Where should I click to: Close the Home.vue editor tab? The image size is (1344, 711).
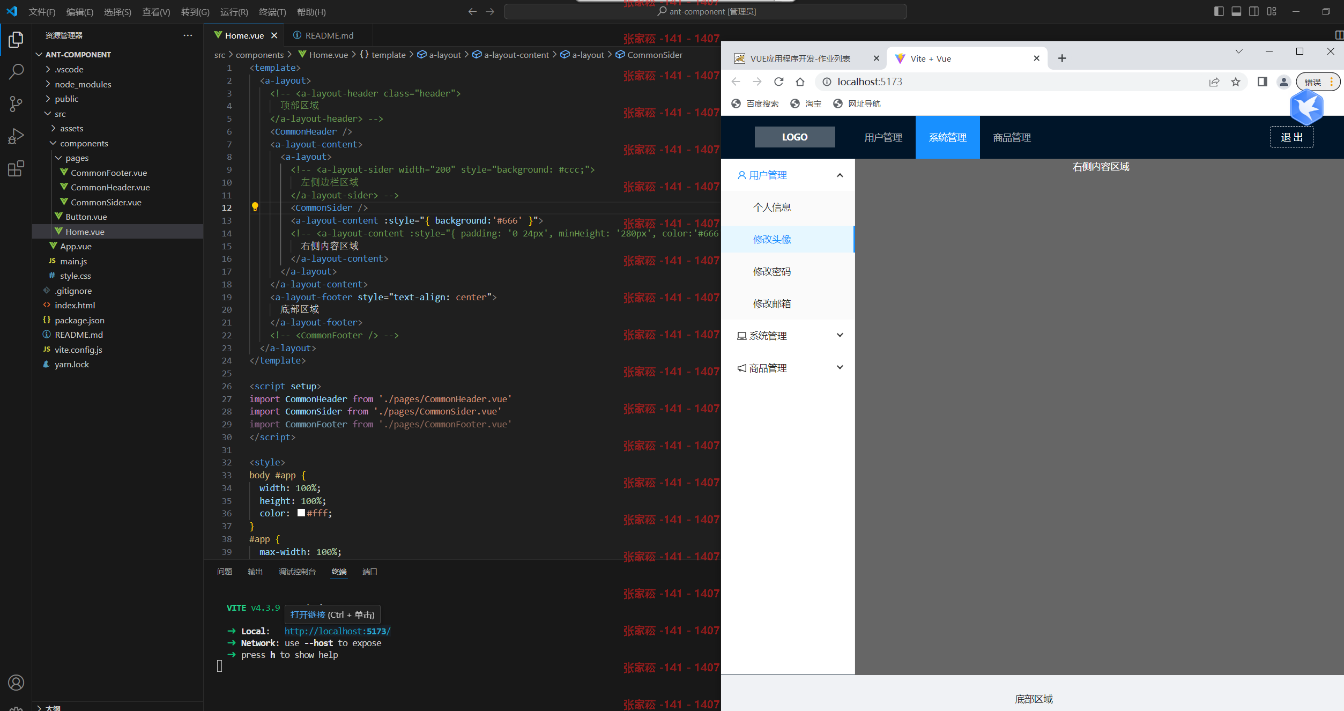point(274,35)
